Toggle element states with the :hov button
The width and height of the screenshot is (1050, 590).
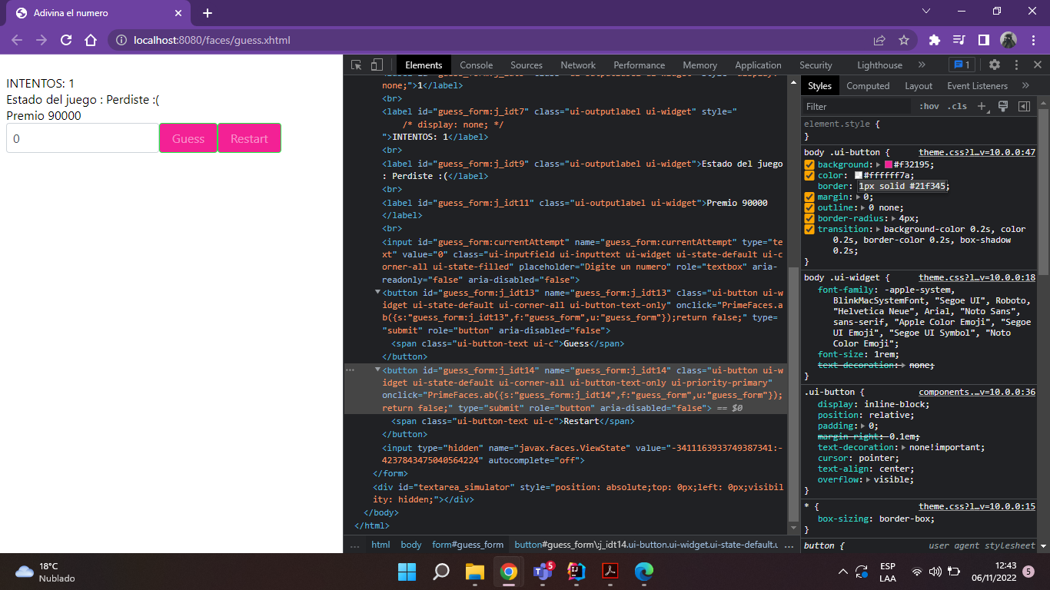pos(929,106)
